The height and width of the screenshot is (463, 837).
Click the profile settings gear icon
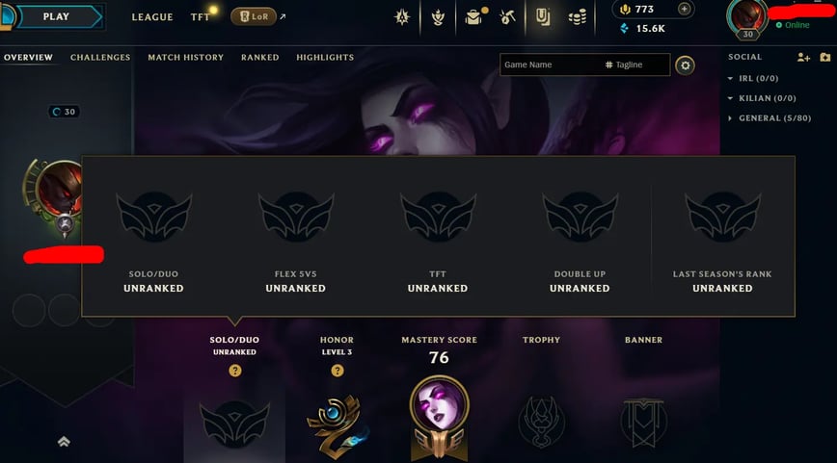point(685,65)
